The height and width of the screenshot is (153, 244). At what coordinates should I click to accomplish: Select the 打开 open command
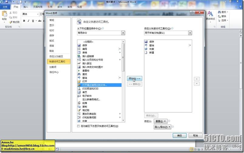(99, 81)
